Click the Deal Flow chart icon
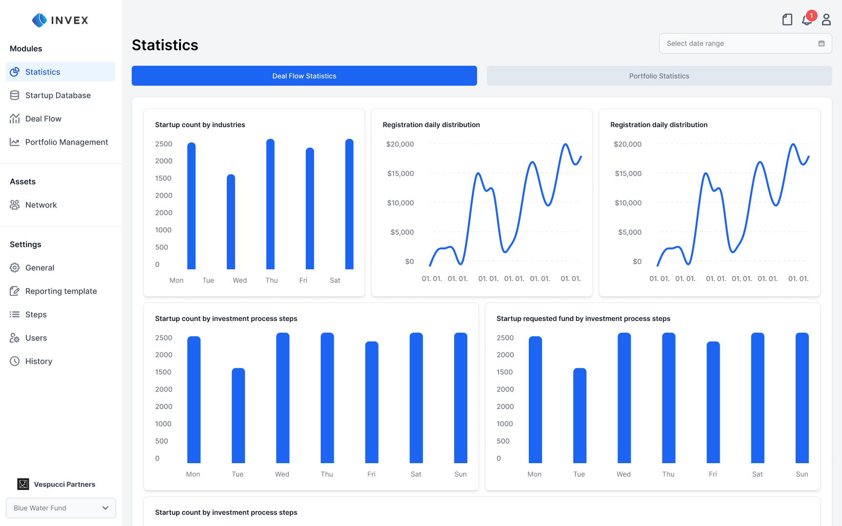Image resolution: width=842 pixels, height=526 pixels. coord(15,119)
